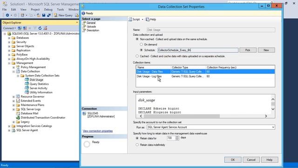Image resolution: width=298 pixels, height=168 pixels.
Task: Expand the Databases folder
Action: (9, 38)
